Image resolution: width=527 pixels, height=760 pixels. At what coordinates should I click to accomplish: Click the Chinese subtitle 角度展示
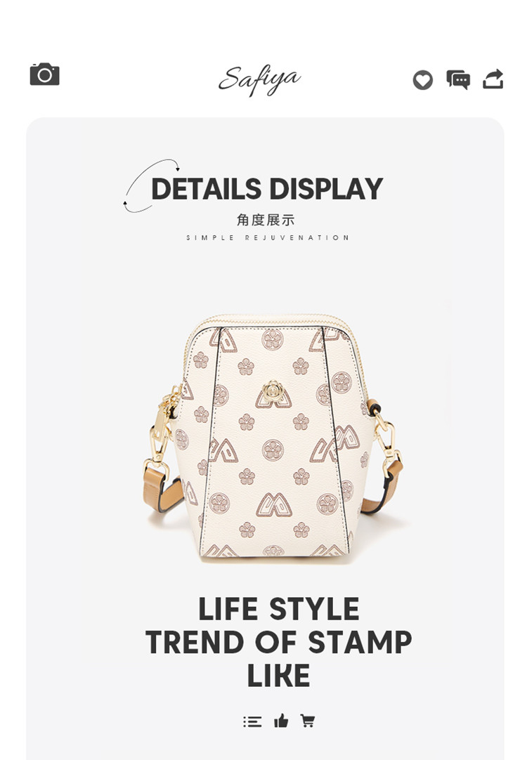(x=266, y=220)
